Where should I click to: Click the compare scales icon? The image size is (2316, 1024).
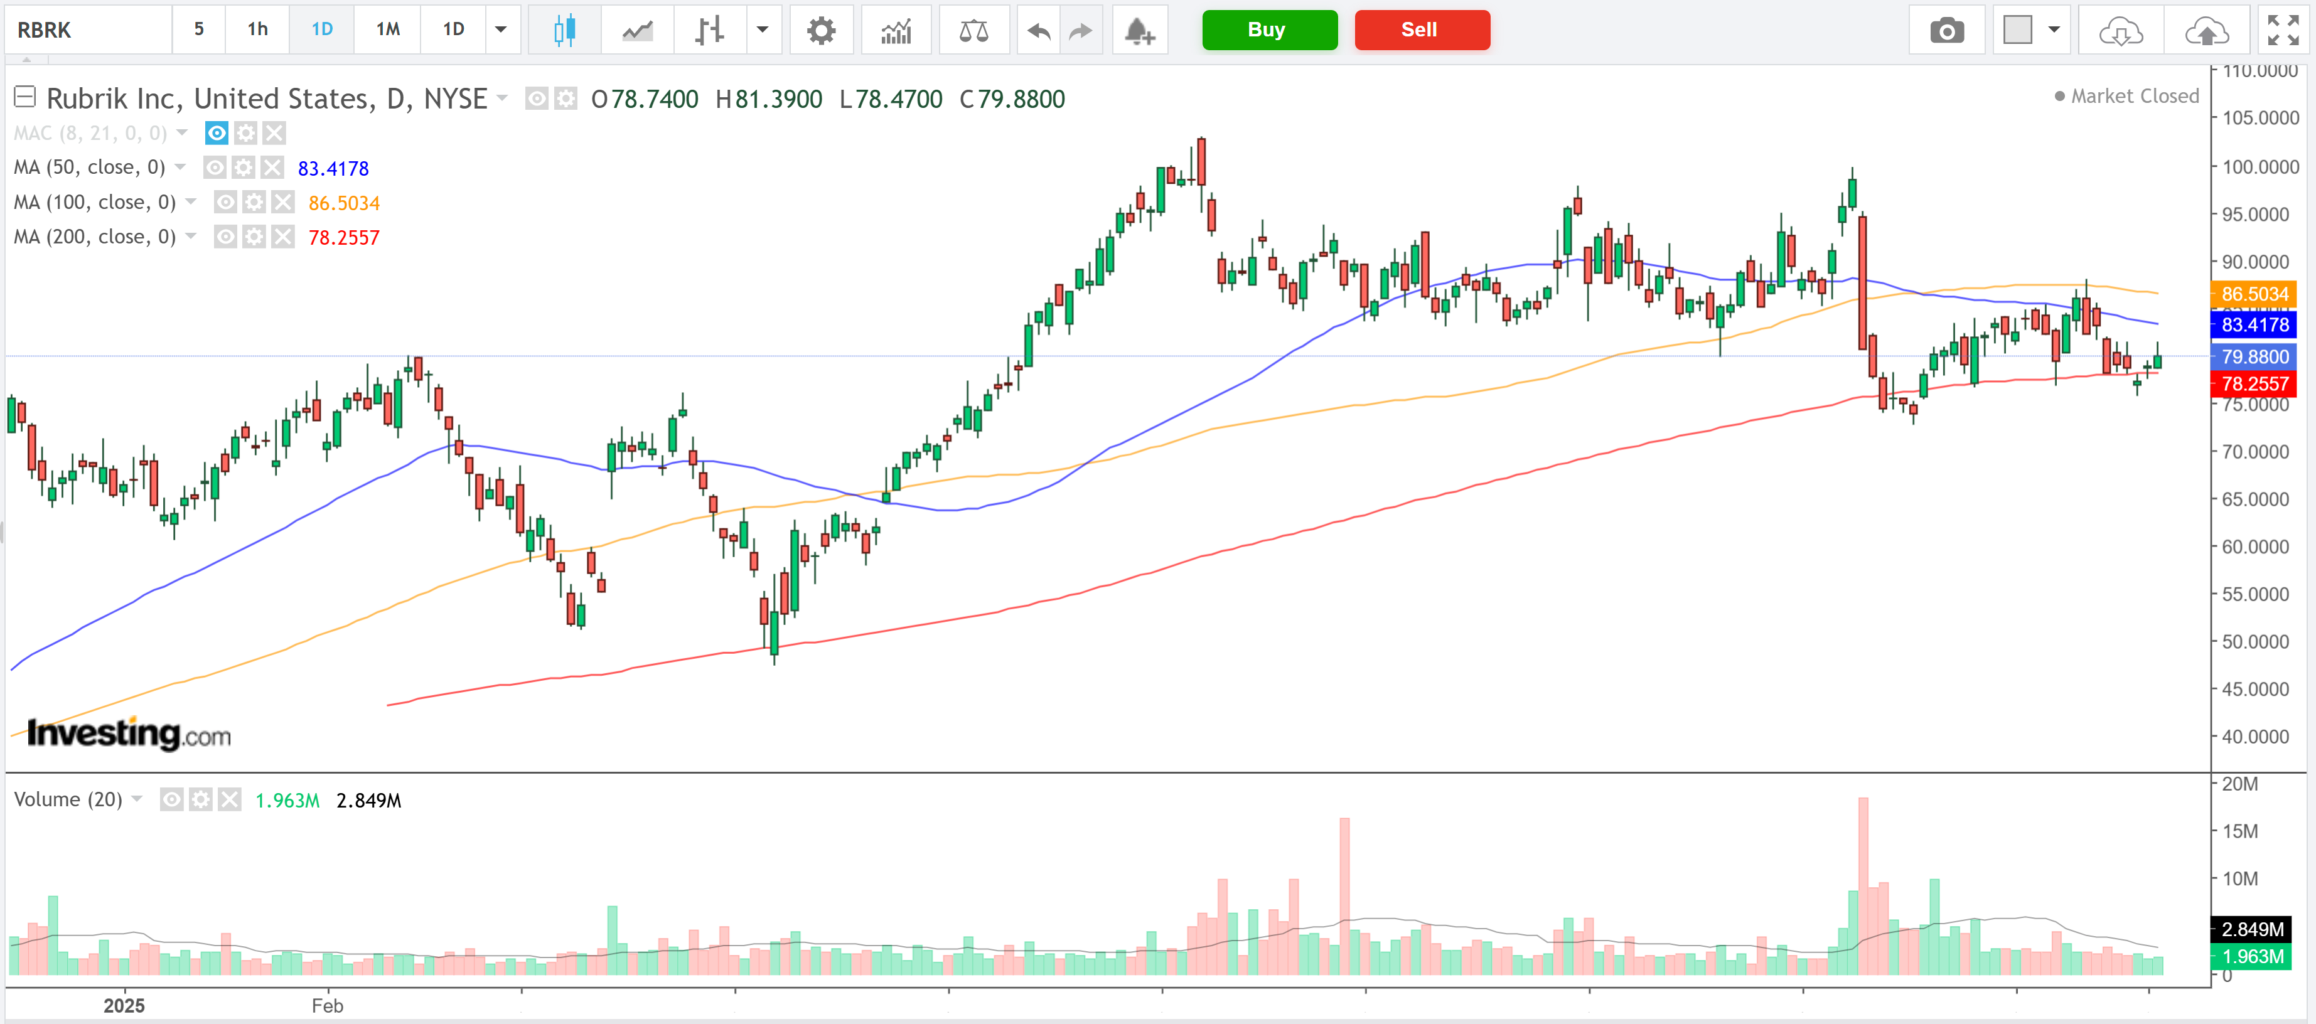coord(973,29)
